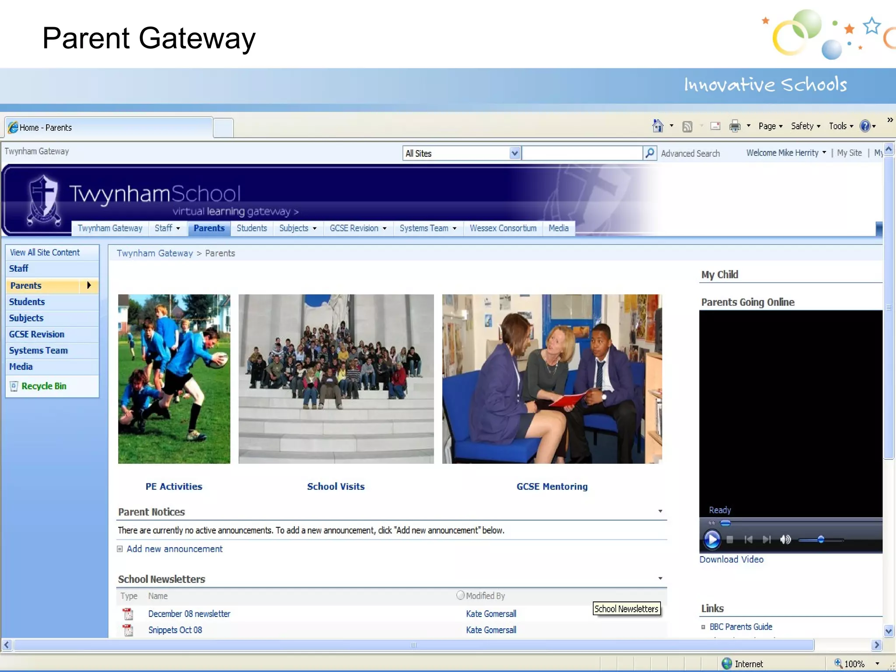Viewport: 896px width, 672px height.
Task: Click the Read Mail toolbar icon
Action: click(715, 126)
